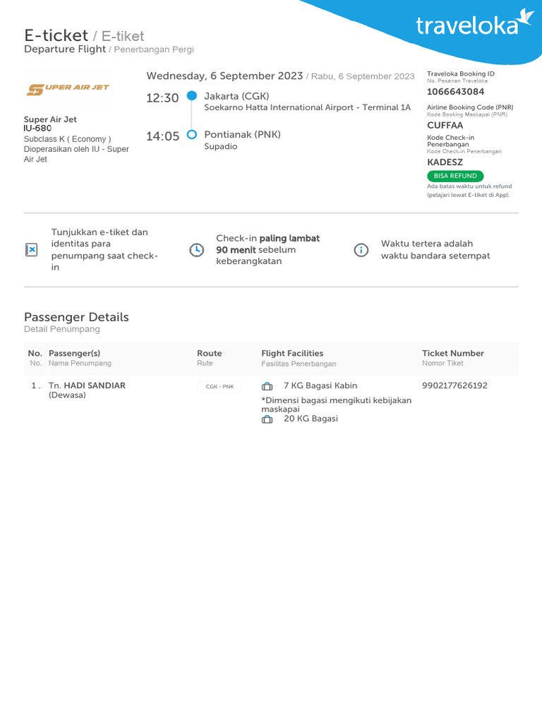Image resolution: width=542 pixels, height=723 pixels.
Task: Click the flight number IU-680
Action: [38, 129]
